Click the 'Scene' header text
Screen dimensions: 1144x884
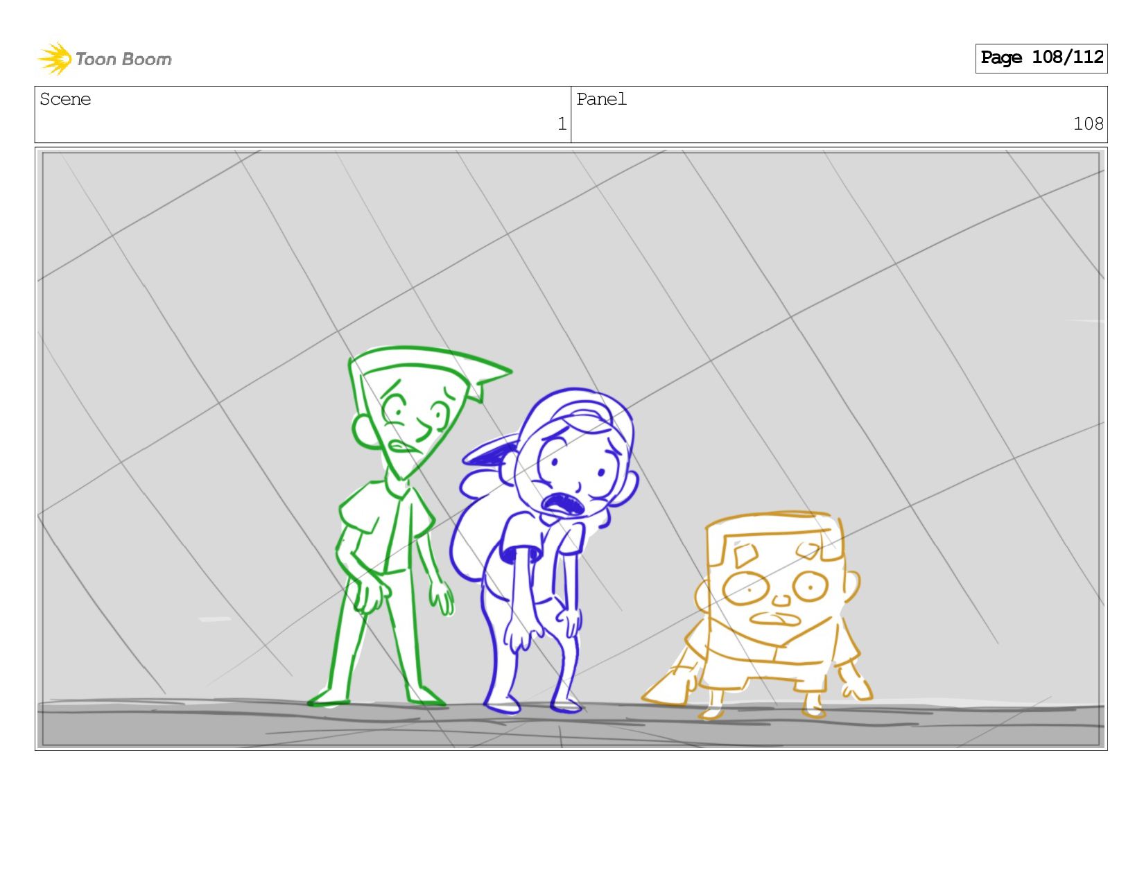65,99
